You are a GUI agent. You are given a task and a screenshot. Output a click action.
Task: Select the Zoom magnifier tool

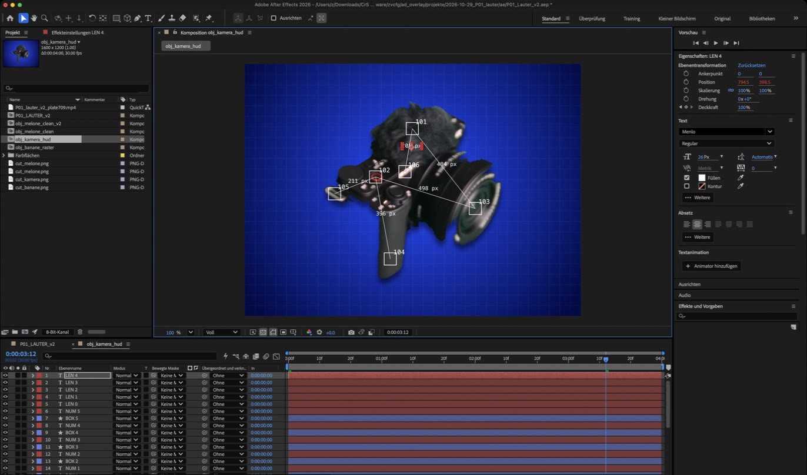coord(45,18)
